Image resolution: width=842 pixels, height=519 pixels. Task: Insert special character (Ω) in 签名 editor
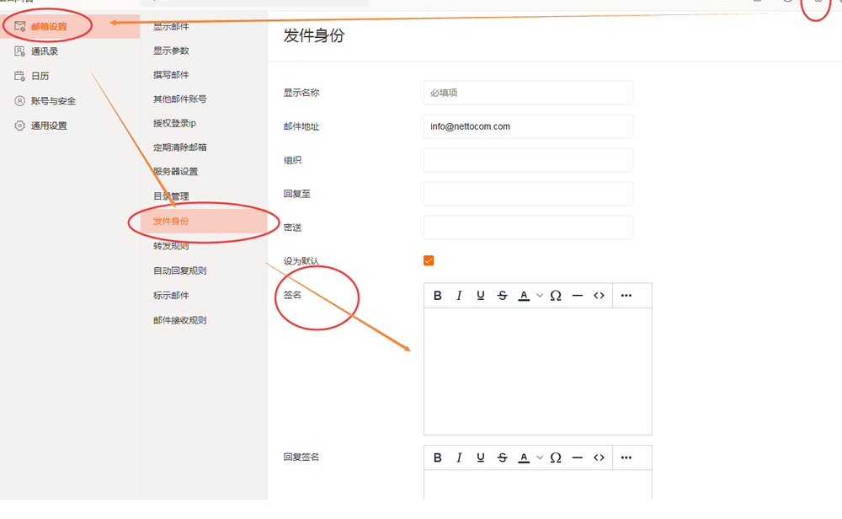pyautogui.click(x=556, y=296)
